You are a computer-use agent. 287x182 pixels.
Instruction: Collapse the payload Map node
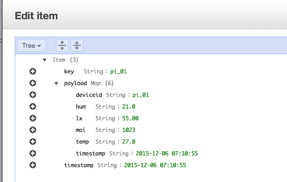tap(56, 83)
